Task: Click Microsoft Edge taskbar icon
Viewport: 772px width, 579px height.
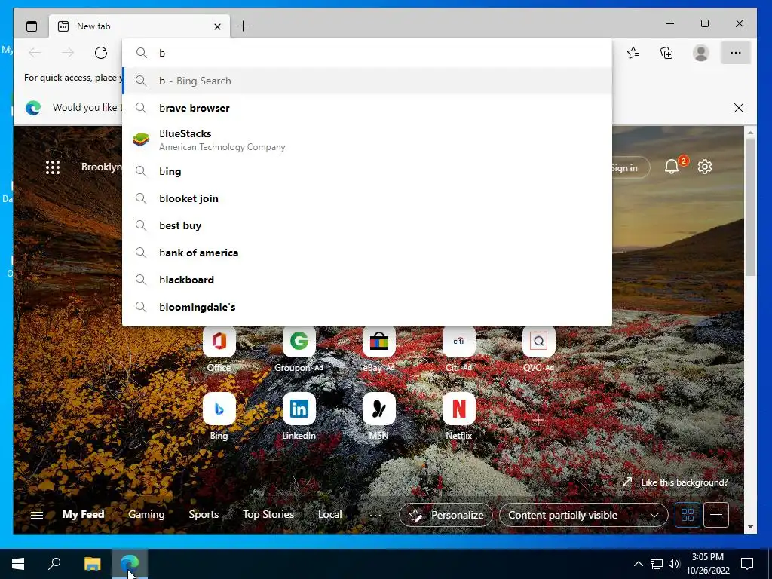Action: (130, 564)
